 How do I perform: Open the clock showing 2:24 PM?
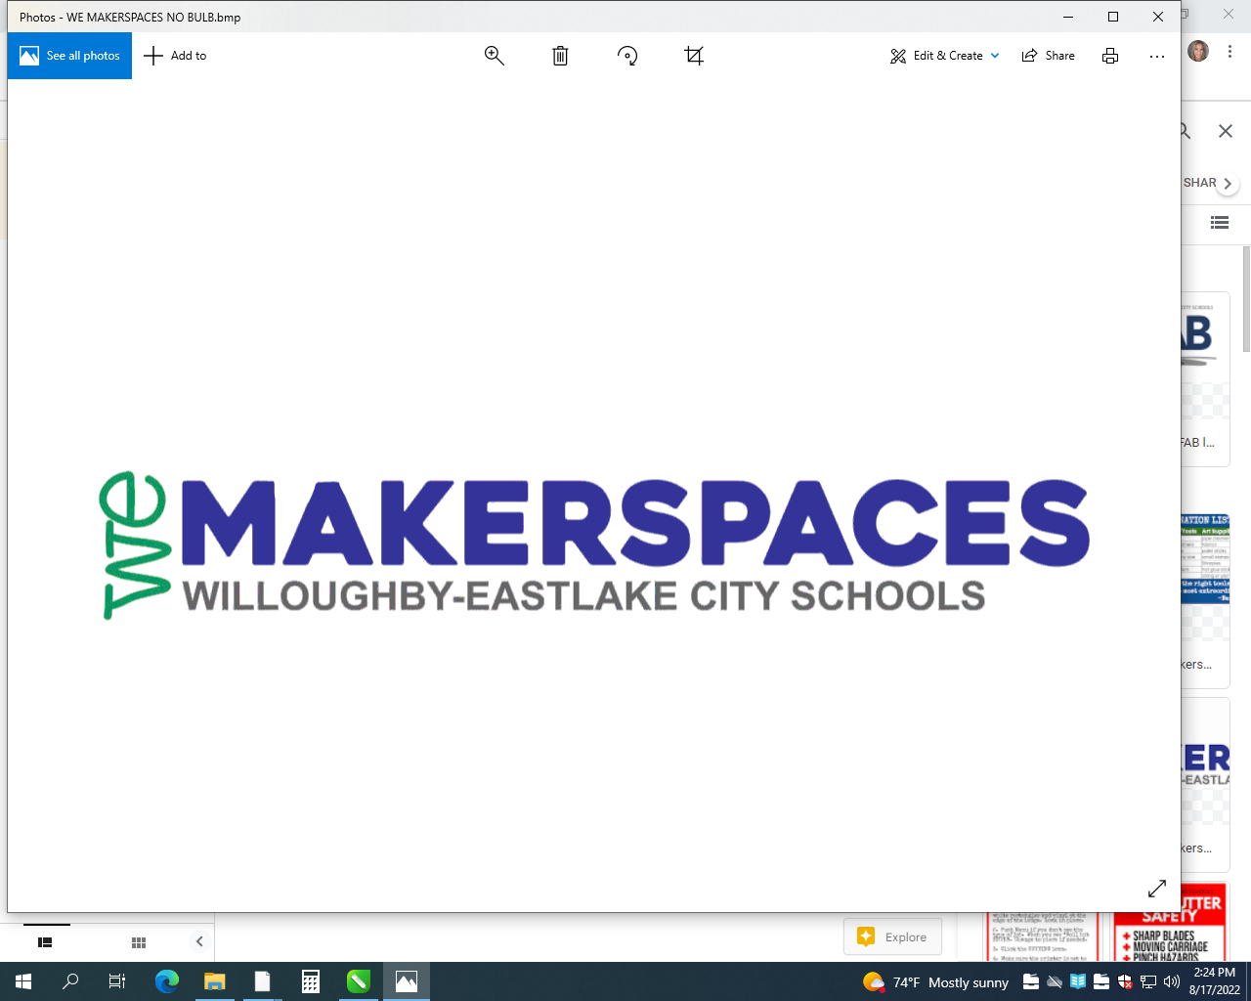pos(1215,981)
